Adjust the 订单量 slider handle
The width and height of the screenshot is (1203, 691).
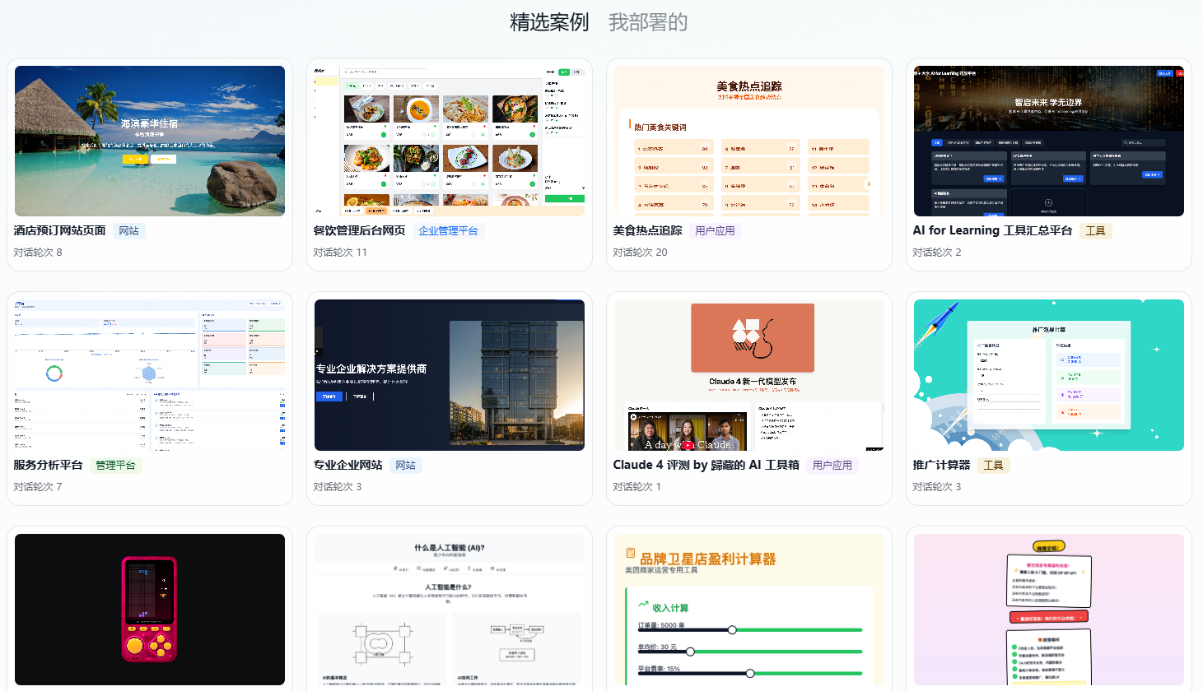732,630
